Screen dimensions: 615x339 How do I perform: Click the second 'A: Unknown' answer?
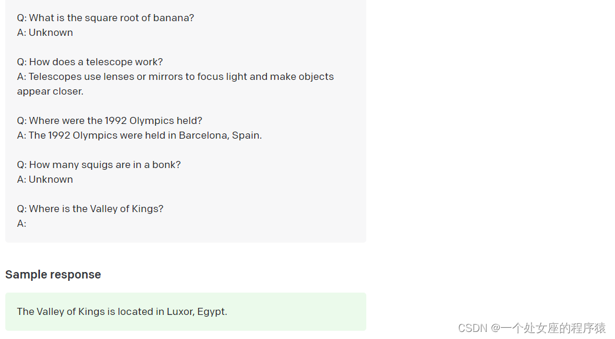click(45, 180)
